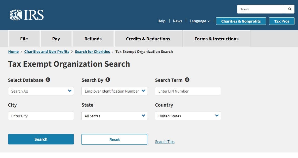Click the Select Database info icon
Screen dimensions: 298x158
(48, 80)
